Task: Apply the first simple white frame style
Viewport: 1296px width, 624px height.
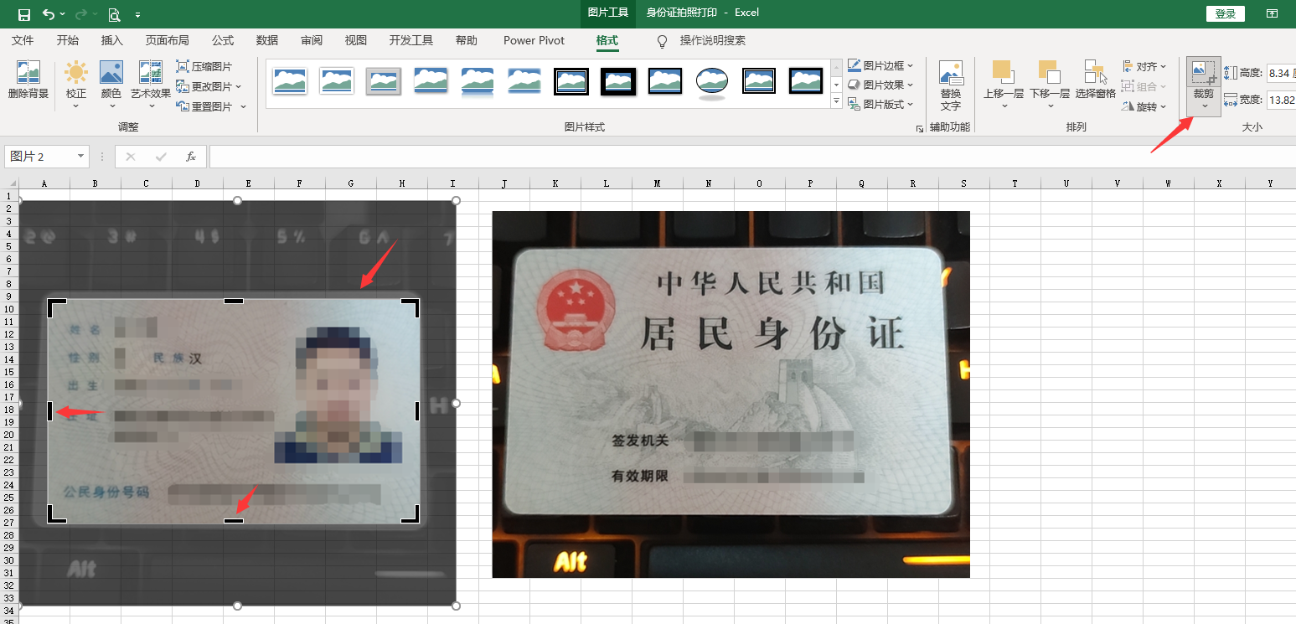Action: [290, 81]
